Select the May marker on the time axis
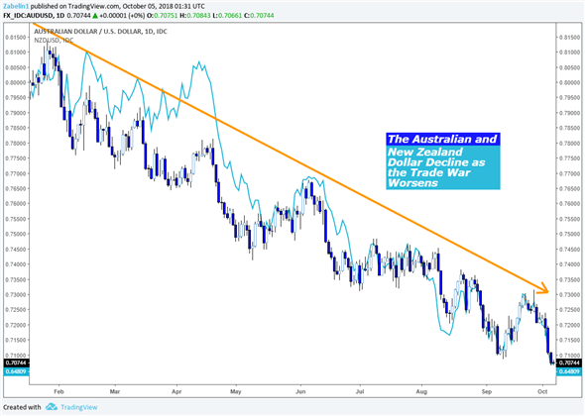 235,391
